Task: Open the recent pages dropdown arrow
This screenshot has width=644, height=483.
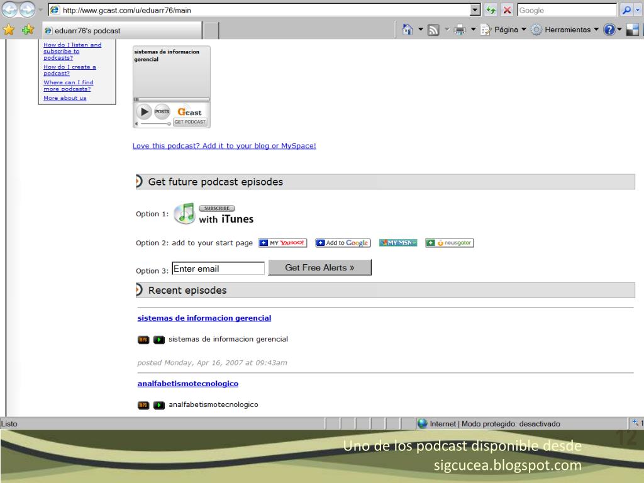Action: tap(40, 9)
